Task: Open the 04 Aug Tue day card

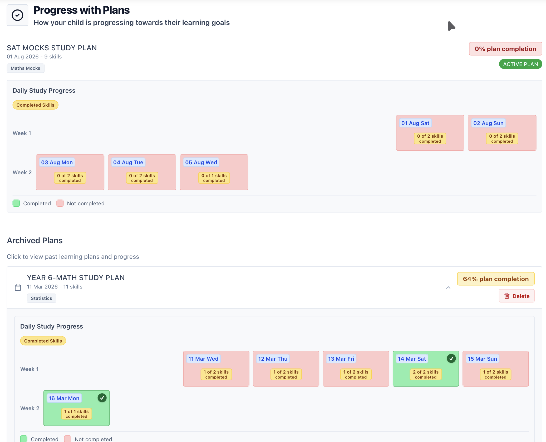Action: pos(142,172)
